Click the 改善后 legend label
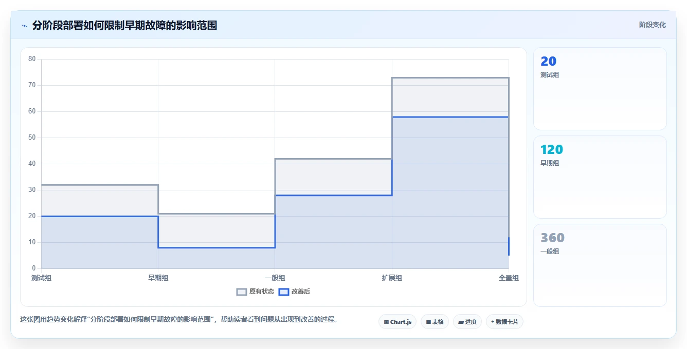687x349 pixels. point(301,292)
